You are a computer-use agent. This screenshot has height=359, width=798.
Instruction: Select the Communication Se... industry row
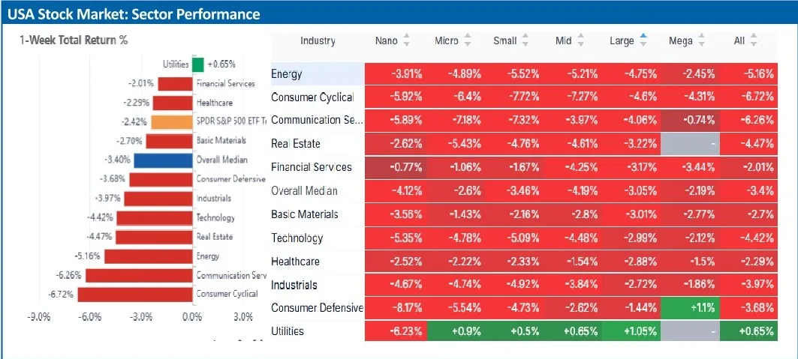pos(317,120)
